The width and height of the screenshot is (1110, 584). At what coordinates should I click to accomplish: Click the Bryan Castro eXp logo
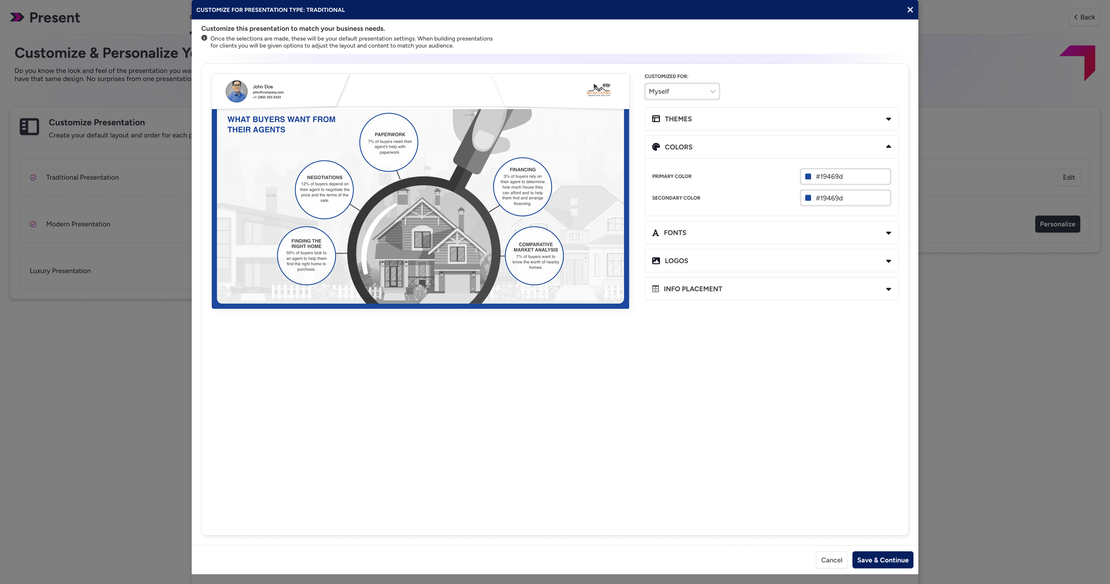pyautogui.click(x=599, y=90)
